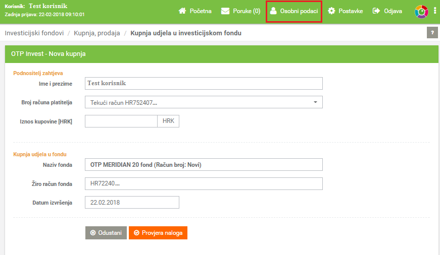This screenshot has width=440, height=255.
Task: Open the question mark help button
Action: (432, 33)
